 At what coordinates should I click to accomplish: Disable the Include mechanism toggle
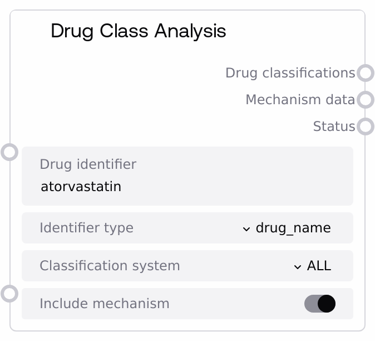[320, 304]
